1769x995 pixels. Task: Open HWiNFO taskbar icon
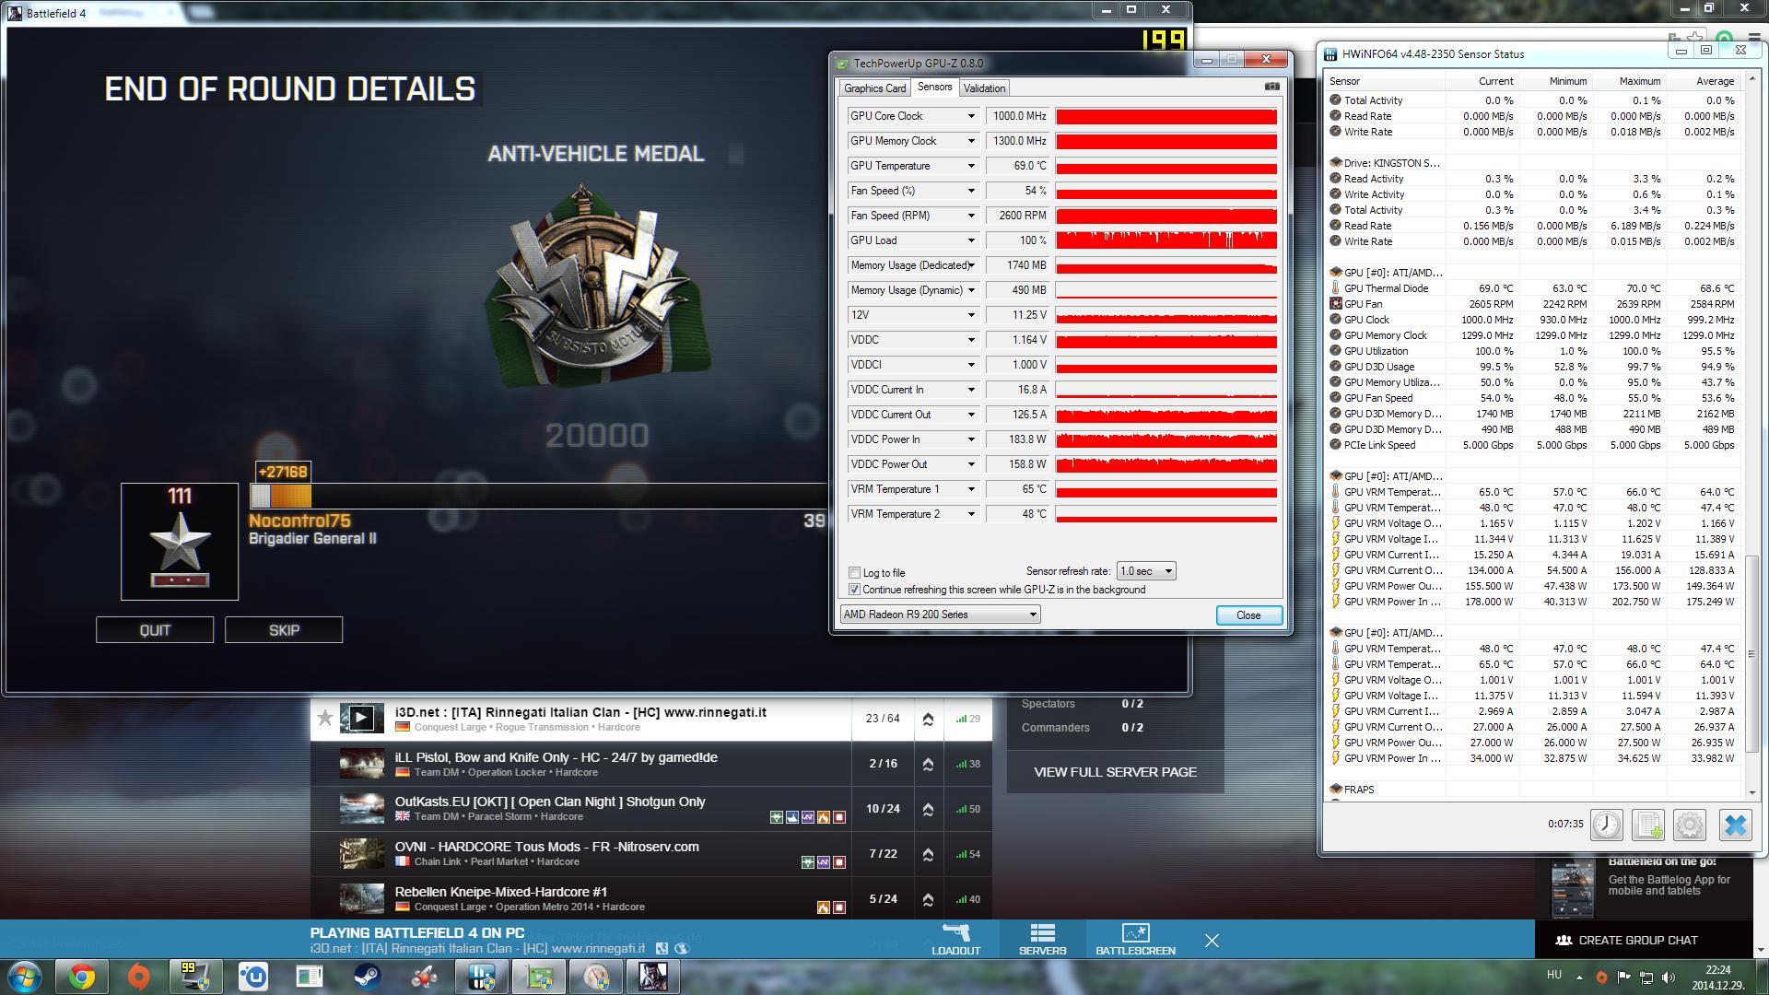point(481,977)
